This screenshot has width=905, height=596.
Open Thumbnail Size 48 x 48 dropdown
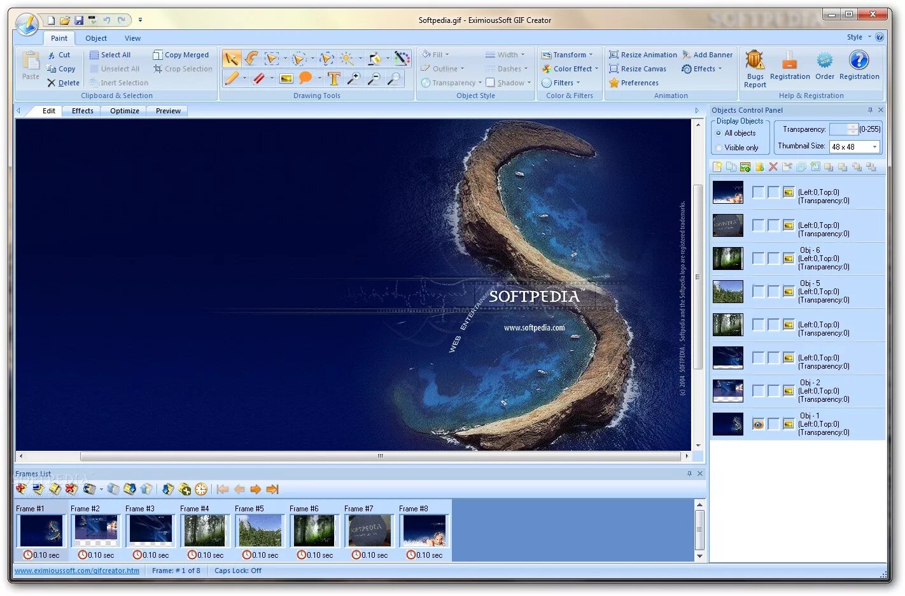pos(855,147)
